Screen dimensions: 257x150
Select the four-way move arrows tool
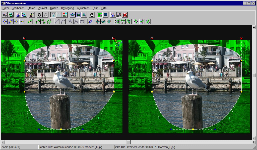tap(5, 21)
